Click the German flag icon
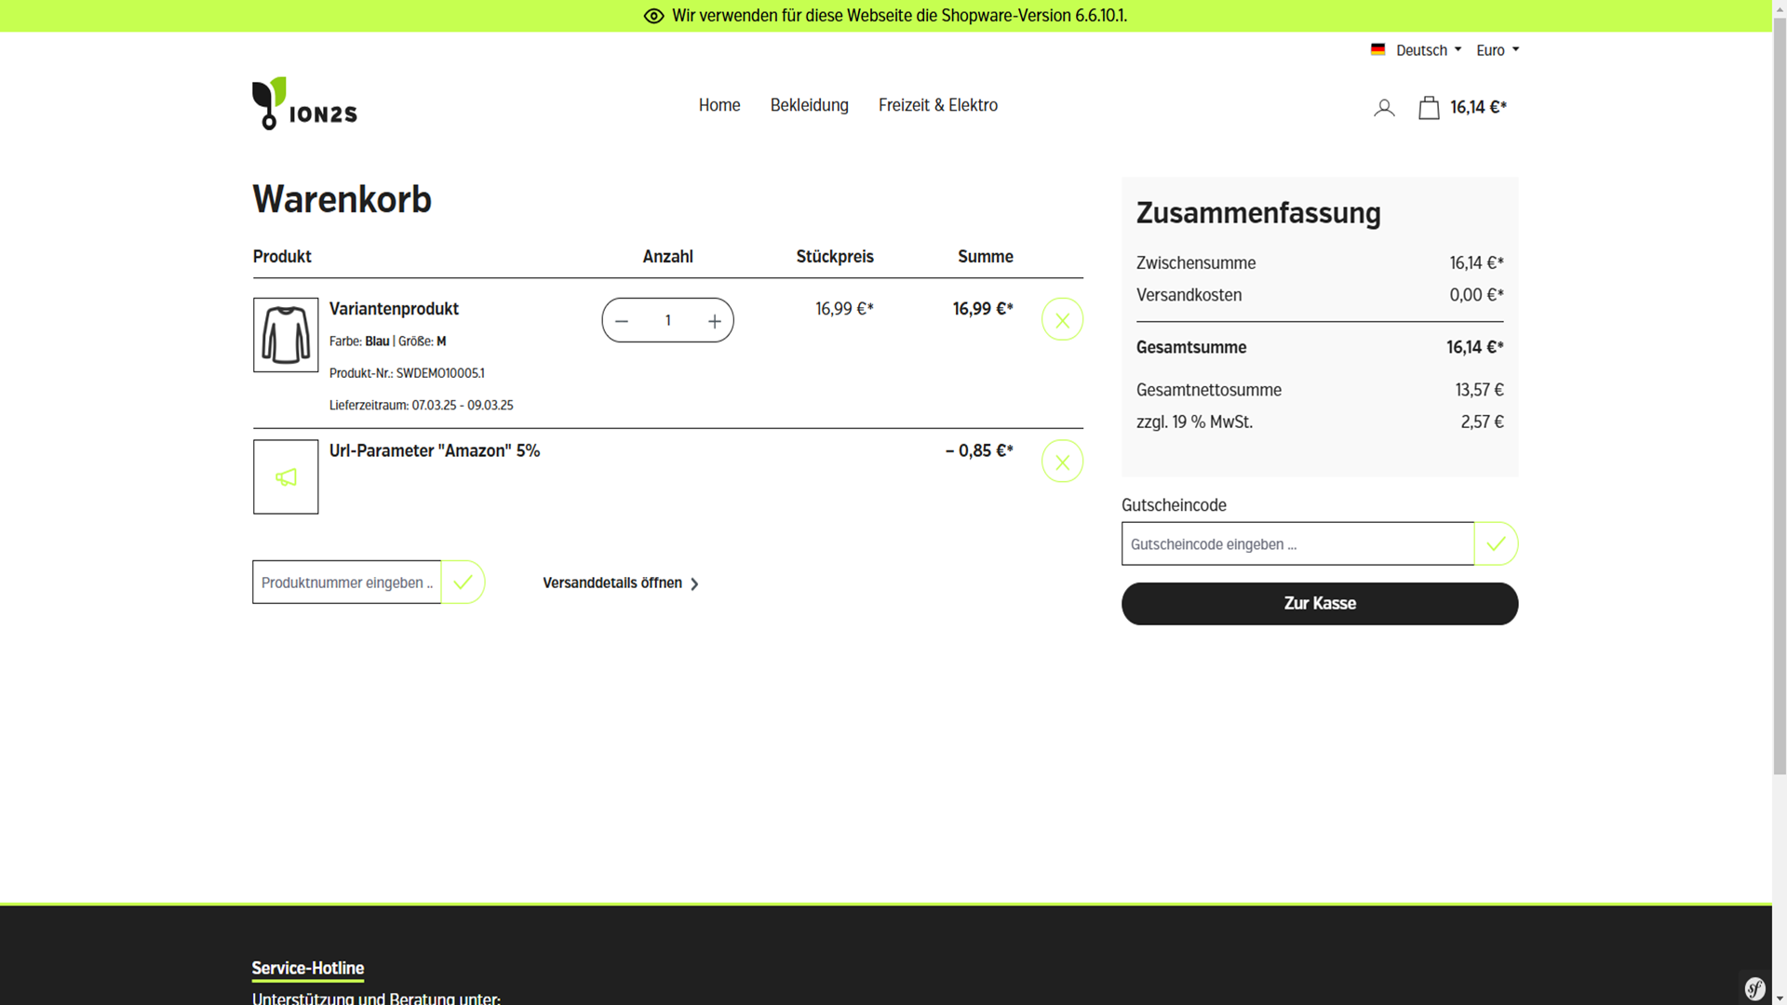 click(1377, 49)
